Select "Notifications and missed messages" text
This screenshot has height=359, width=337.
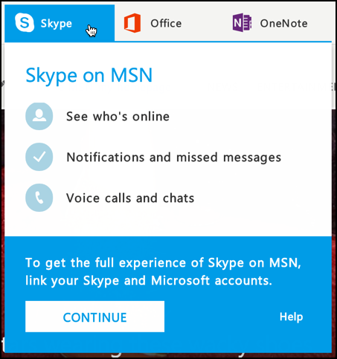pyautogui.click(x=174, y=158)
